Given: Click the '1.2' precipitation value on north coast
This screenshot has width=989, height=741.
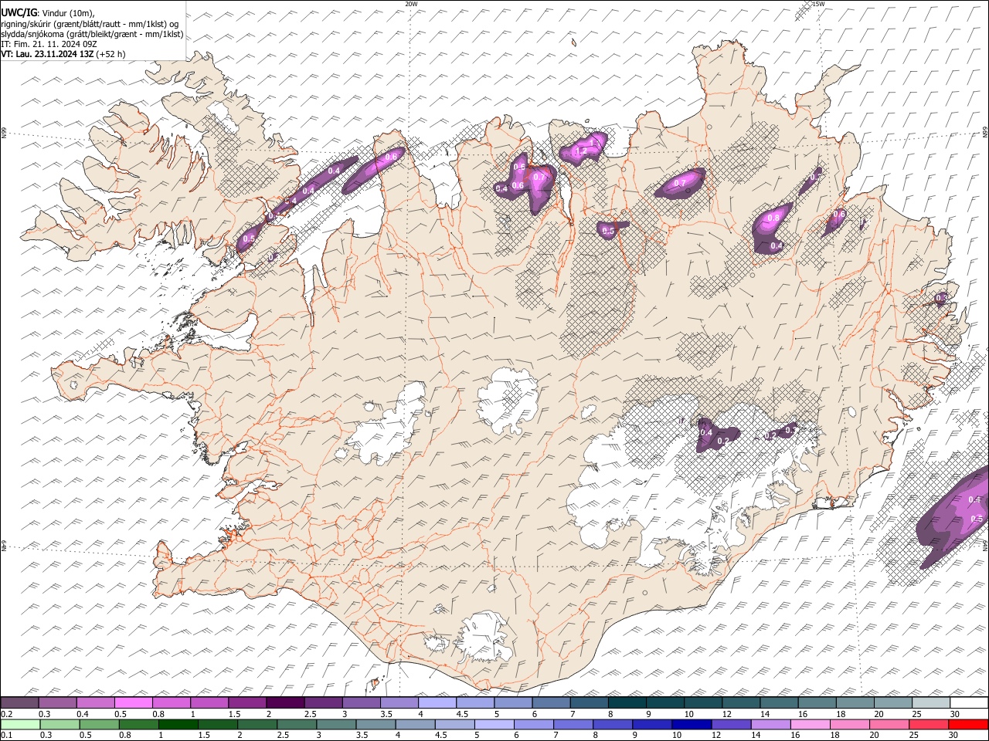Looking at the screenshot, I should point(582,151).
